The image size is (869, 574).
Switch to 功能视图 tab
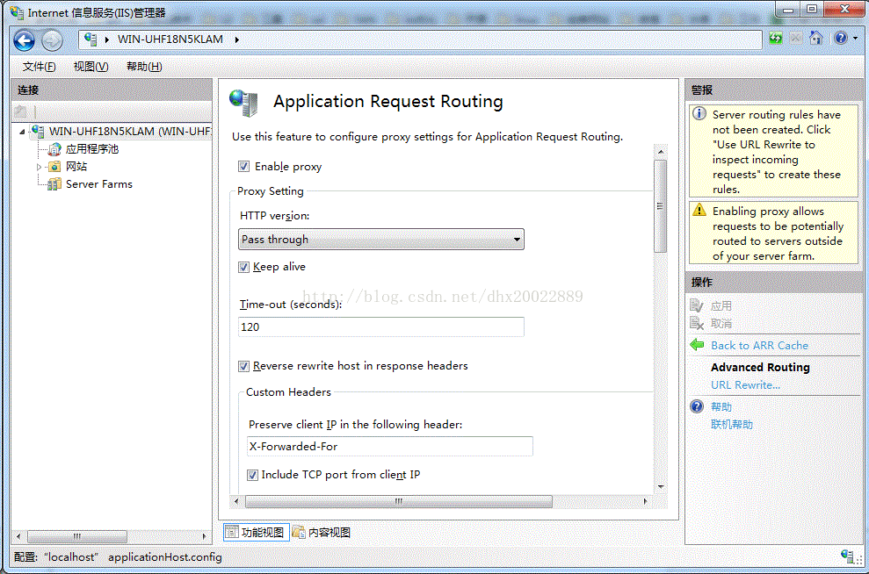pos(256,533)
